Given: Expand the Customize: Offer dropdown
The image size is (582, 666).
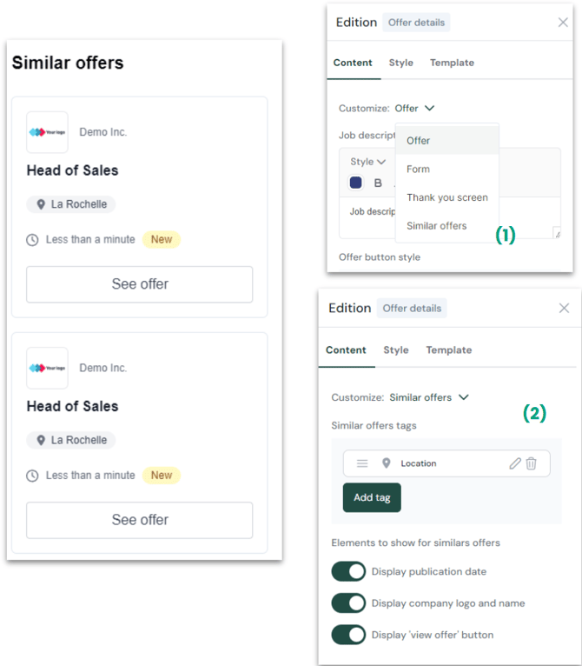Looking at the screenshot, I should coord(414,109).
